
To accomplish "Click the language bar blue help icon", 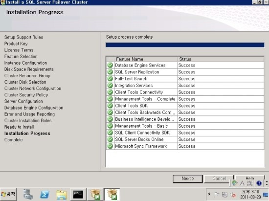I will click(x=259, y=183).
